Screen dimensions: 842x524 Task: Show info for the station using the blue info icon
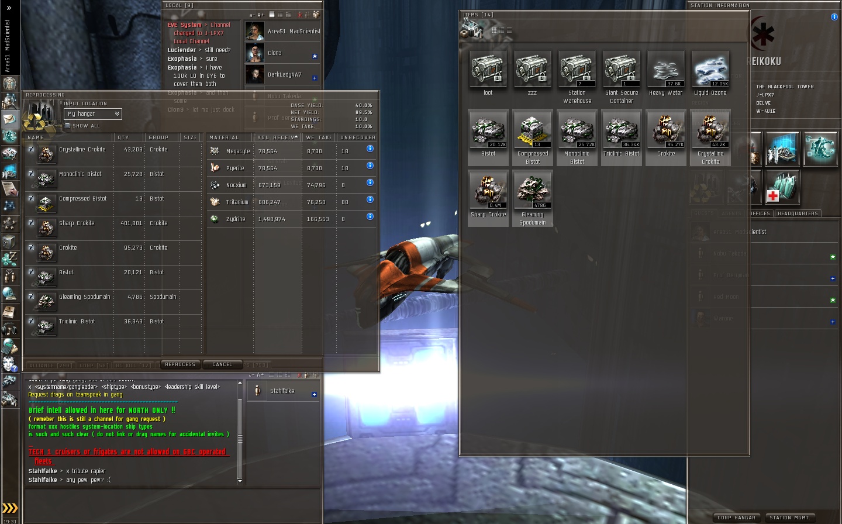tap(834, 17)
